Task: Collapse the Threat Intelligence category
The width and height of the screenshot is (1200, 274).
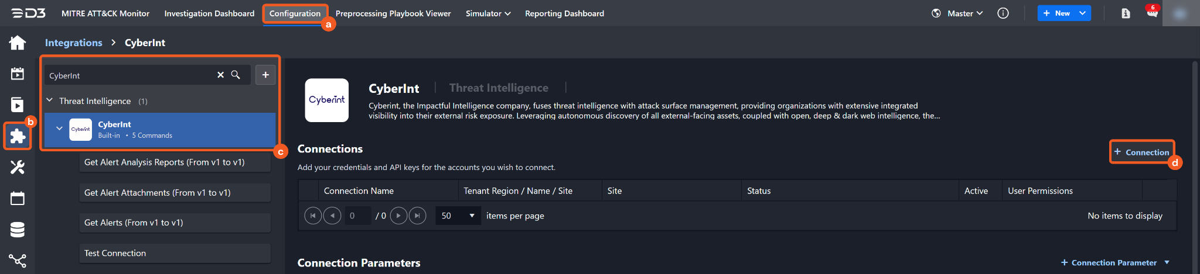Action: [50, 100]
